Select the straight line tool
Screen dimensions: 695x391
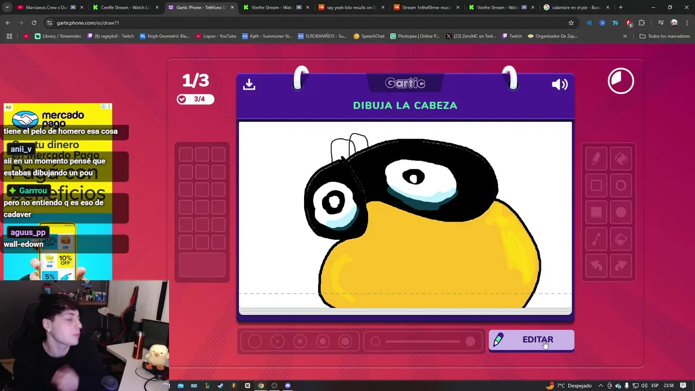point(596,239)
